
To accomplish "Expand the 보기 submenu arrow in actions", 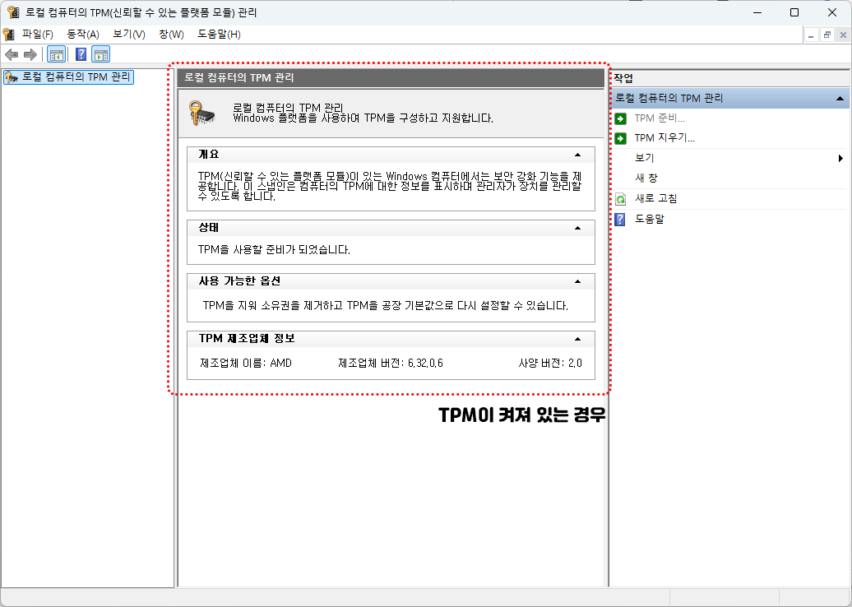I will click(841, 159).
